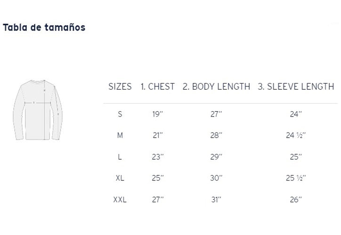Select the chest value for size XL

click(x=158, y=178)
